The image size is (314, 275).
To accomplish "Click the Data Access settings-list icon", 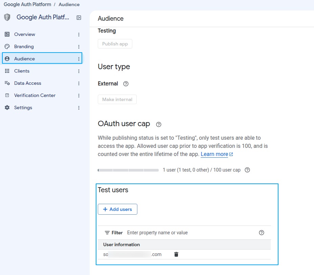I will (x=7, y=83).
